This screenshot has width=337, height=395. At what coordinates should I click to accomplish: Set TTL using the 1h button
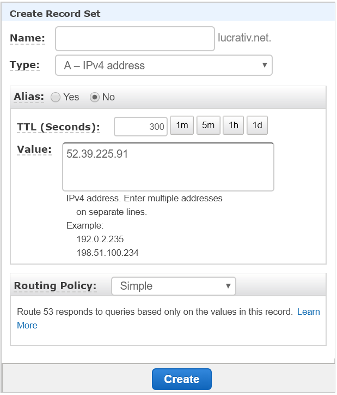[233, 125]
